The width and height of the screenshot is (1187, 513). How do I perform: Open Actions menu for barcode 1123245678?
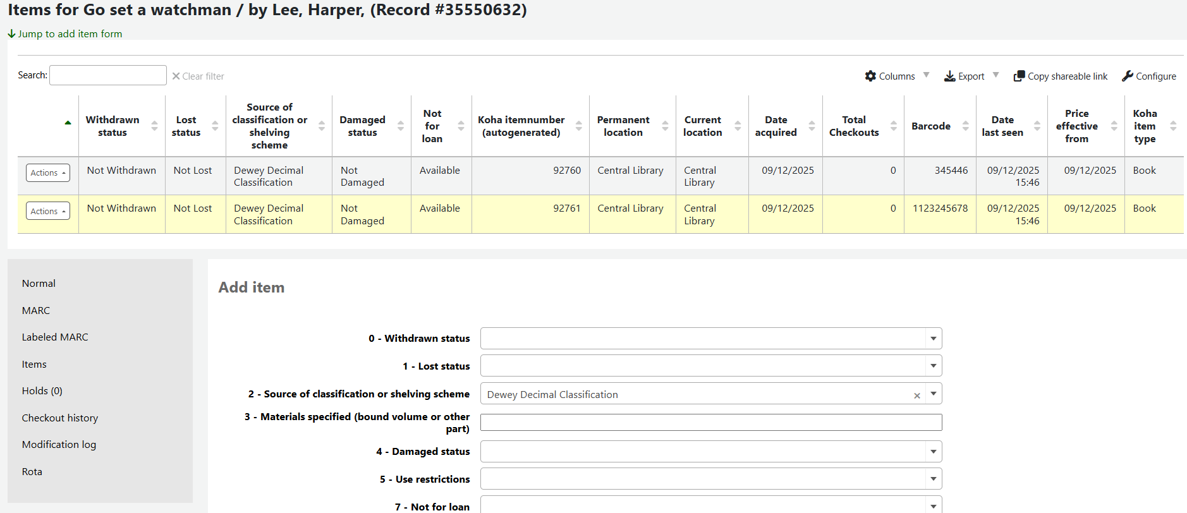click(48, 211)
